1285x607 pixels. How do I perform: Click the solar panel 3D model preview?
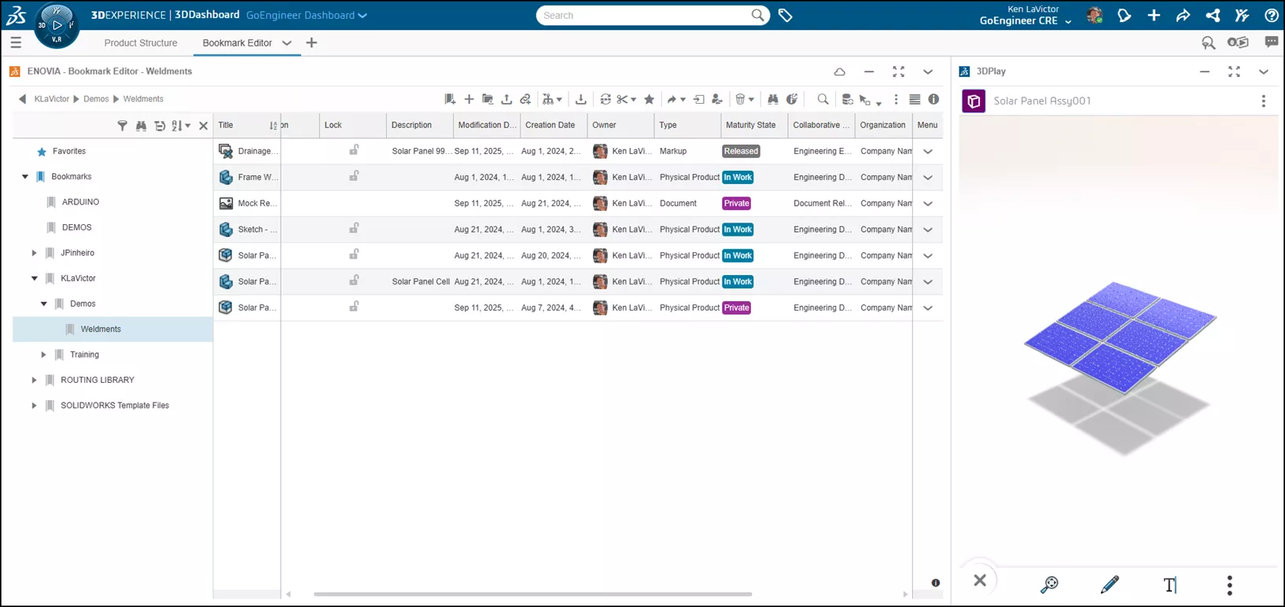click(x=1120, y=337)
